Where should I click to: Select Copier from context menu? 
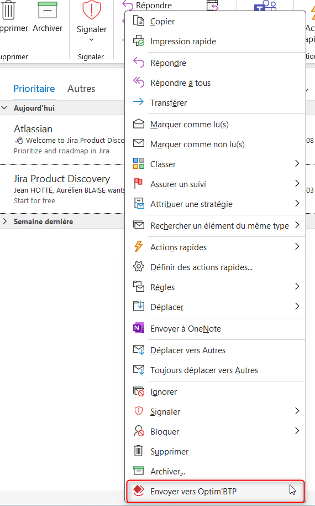pos(215,21)
